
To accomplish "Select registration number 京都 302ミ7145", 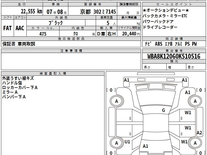I will coord(98,12).
